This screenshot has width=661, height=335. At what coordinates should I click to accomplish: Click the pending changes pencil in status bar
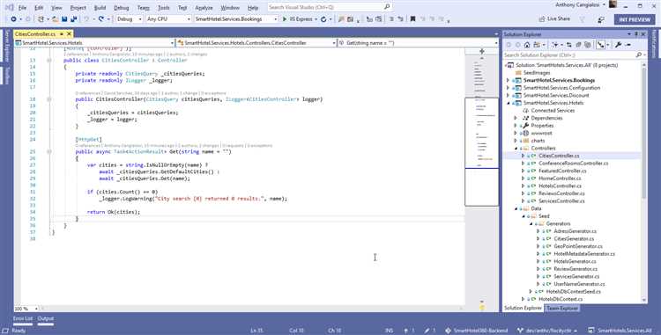coord(429,331)
